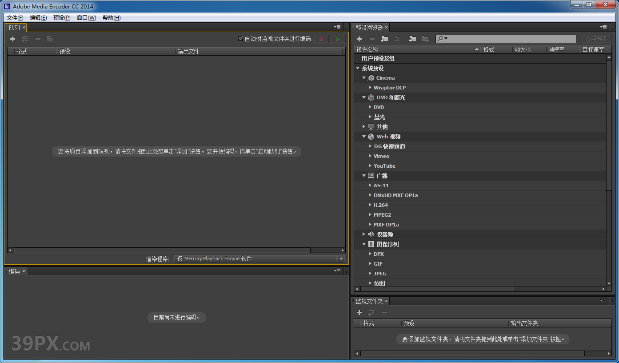Add a source to the encoding queue

12,39
